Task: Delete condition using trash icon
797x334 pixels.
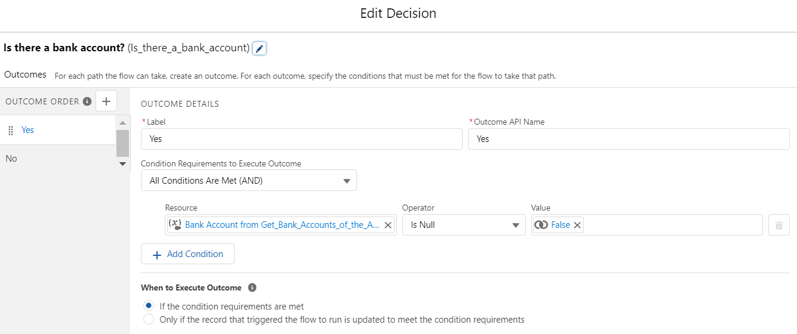Action: (778, 225)
